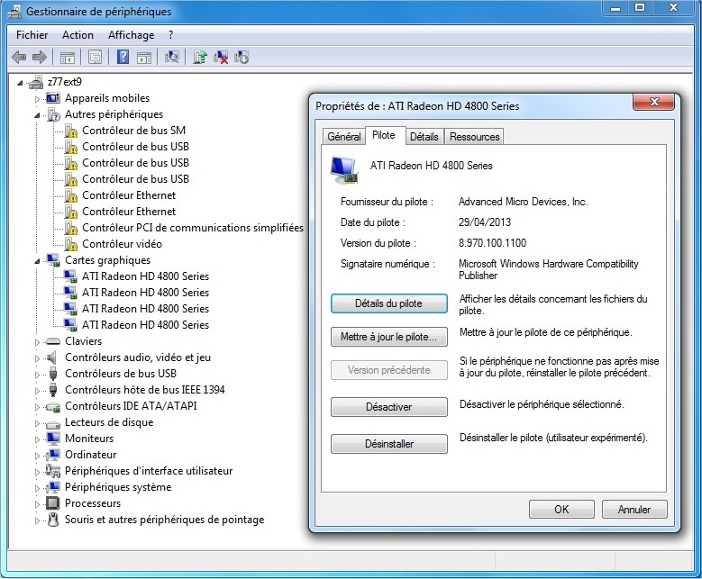Screen dimensions: 702x579
Task: Select the Contrôleurs audio, vidéo et jeu label
Action: 138,357
